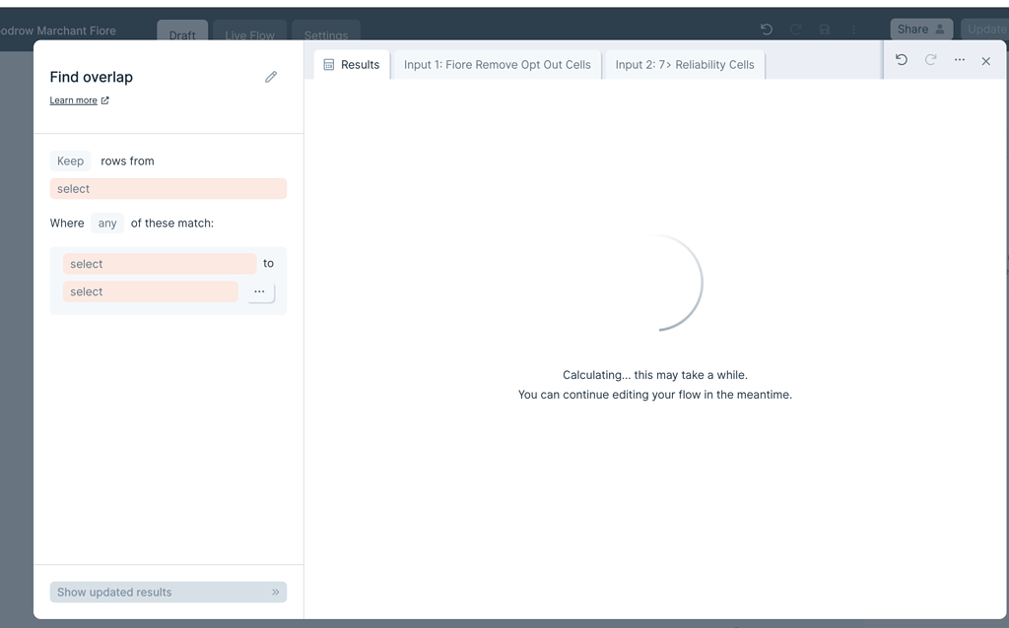1009x628 pixels.
Task: Toggle the 'any' match condition pill
Action: coord(106,222)
